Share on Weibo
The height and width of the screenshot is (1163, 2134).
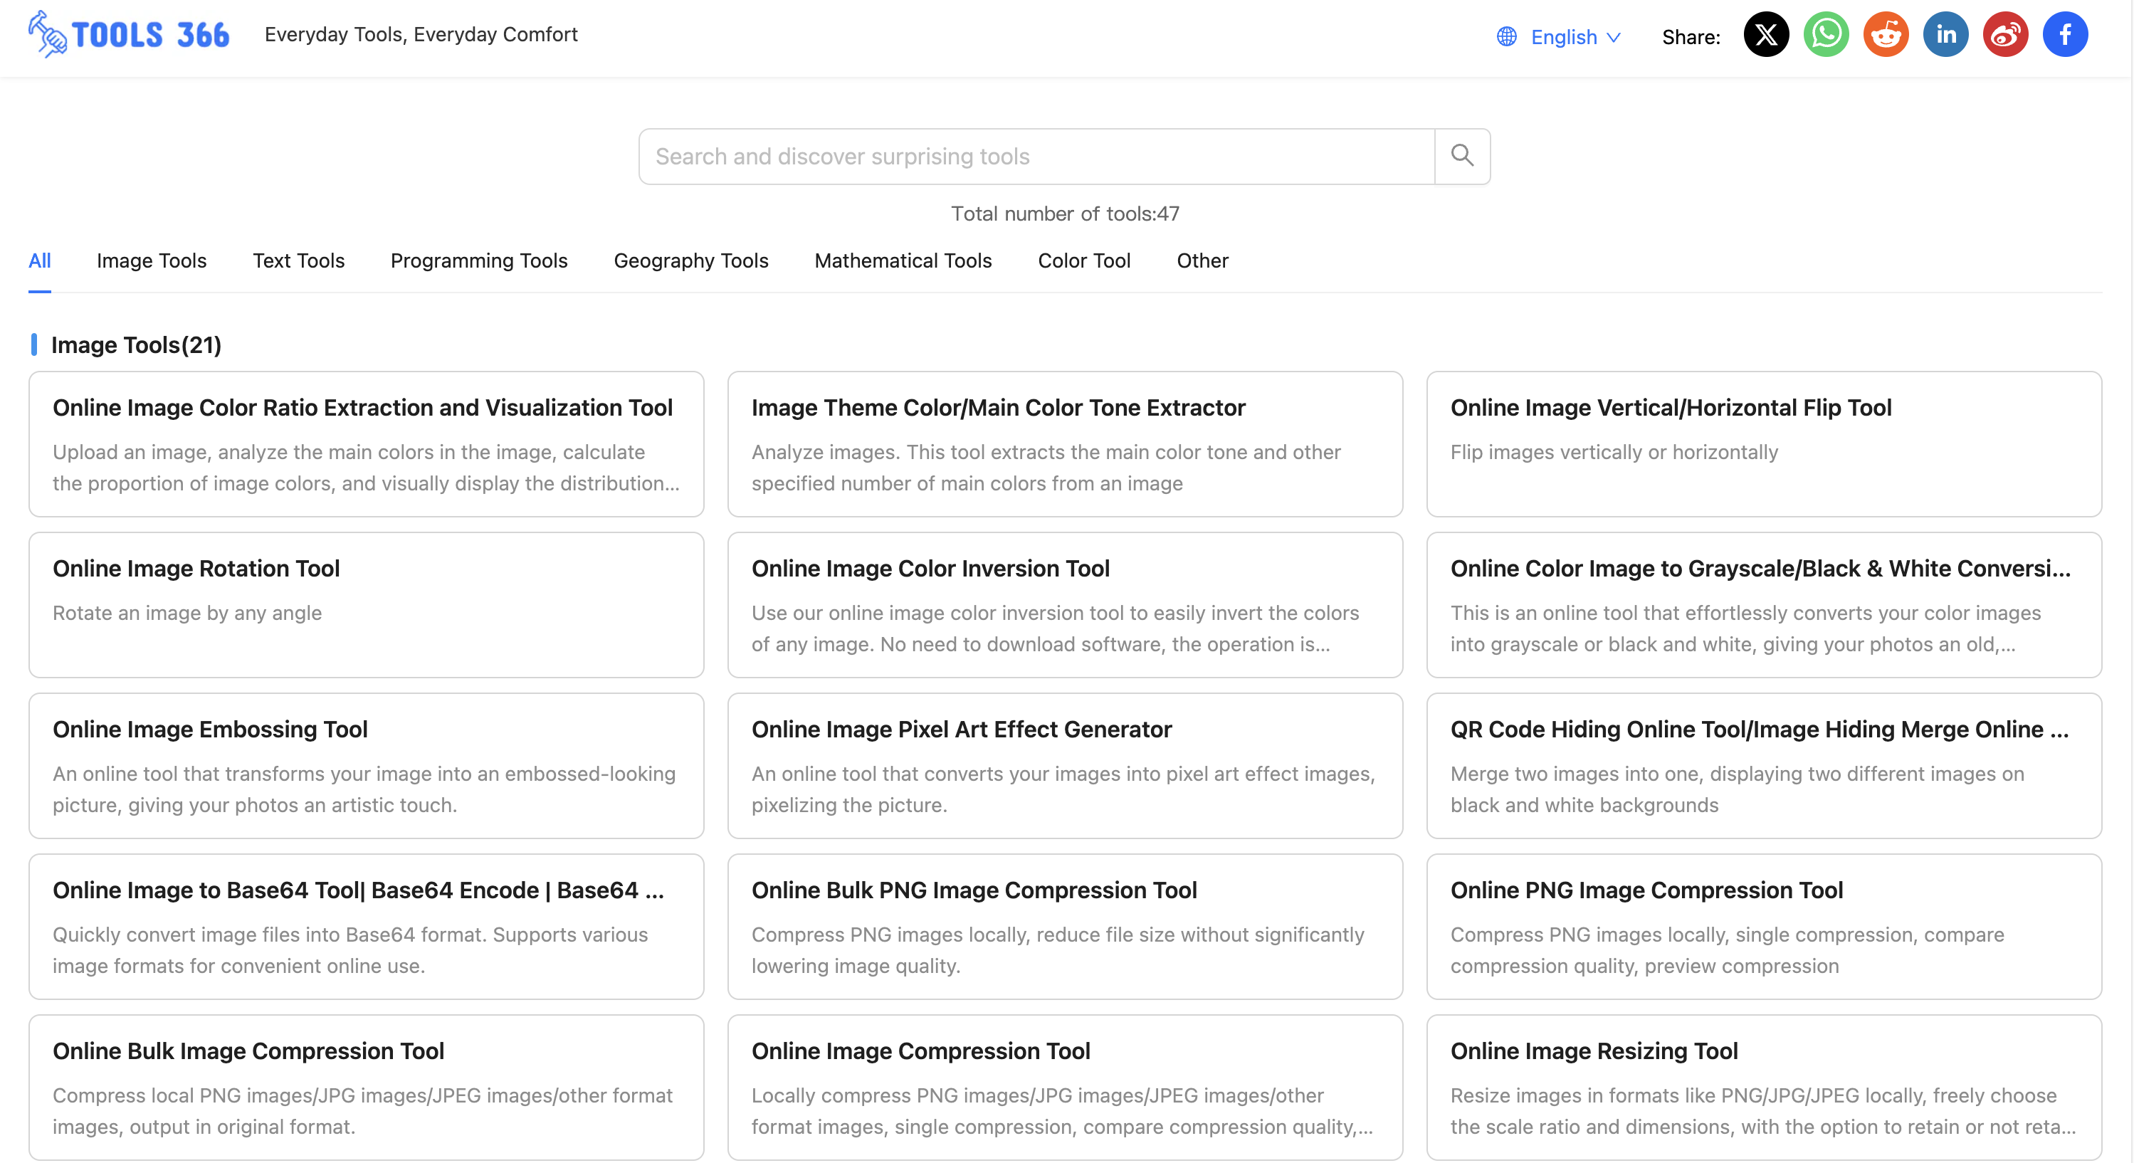(2004, 35)
